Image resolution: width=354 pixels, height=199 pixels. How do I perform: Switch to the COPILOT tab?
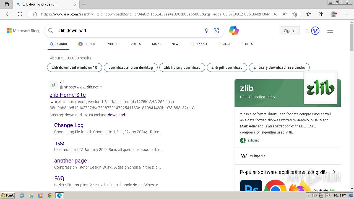[x=88, y=44]
